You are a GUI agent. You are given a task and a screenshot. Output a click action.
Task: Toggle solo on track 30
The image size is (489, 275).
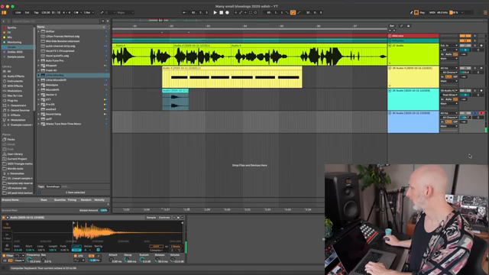(475, 113)
